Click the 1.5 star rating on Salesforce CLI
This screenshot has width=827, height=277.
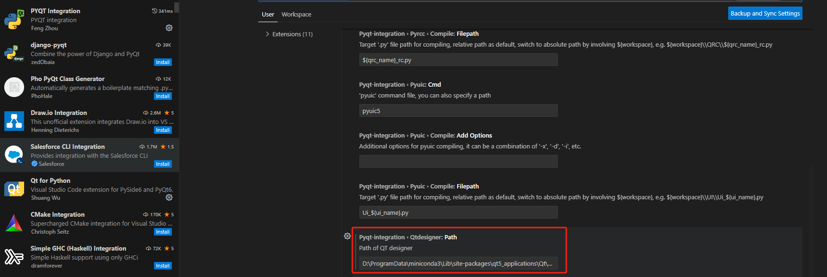[x=167, y=147]
